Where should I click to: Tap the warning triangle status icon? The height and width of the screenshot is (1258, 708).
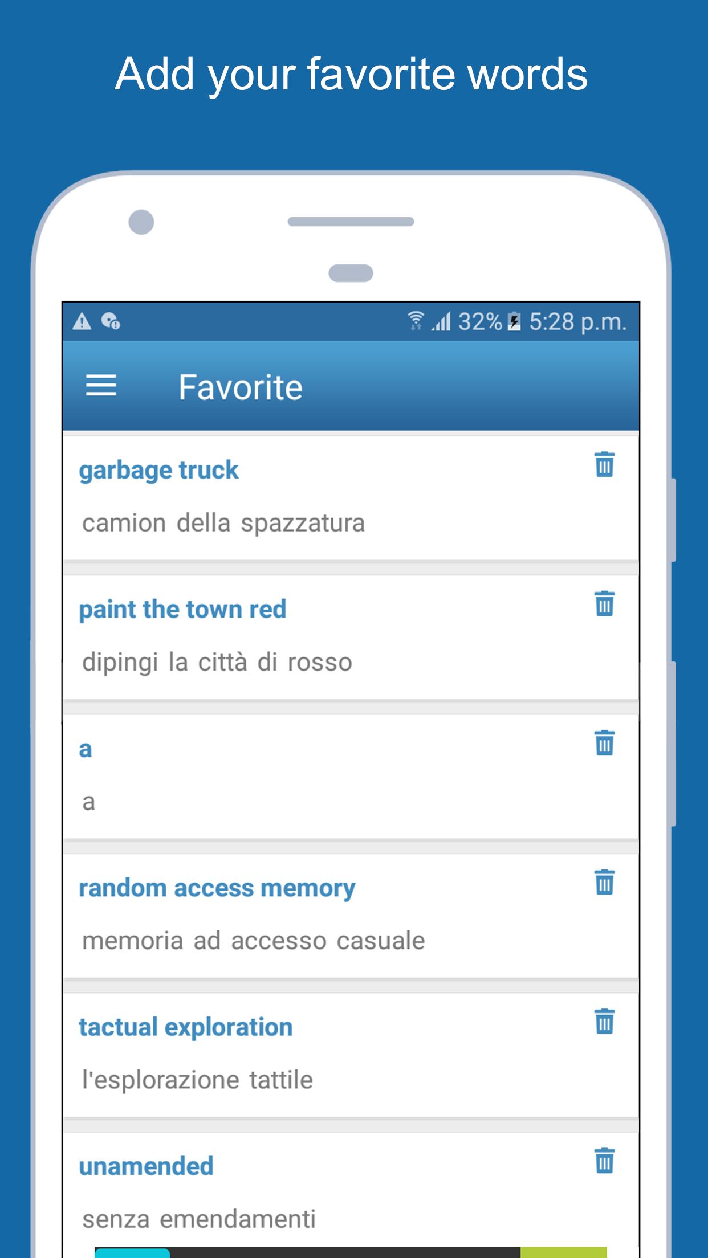pyautogui.click(x=82, y=321)
